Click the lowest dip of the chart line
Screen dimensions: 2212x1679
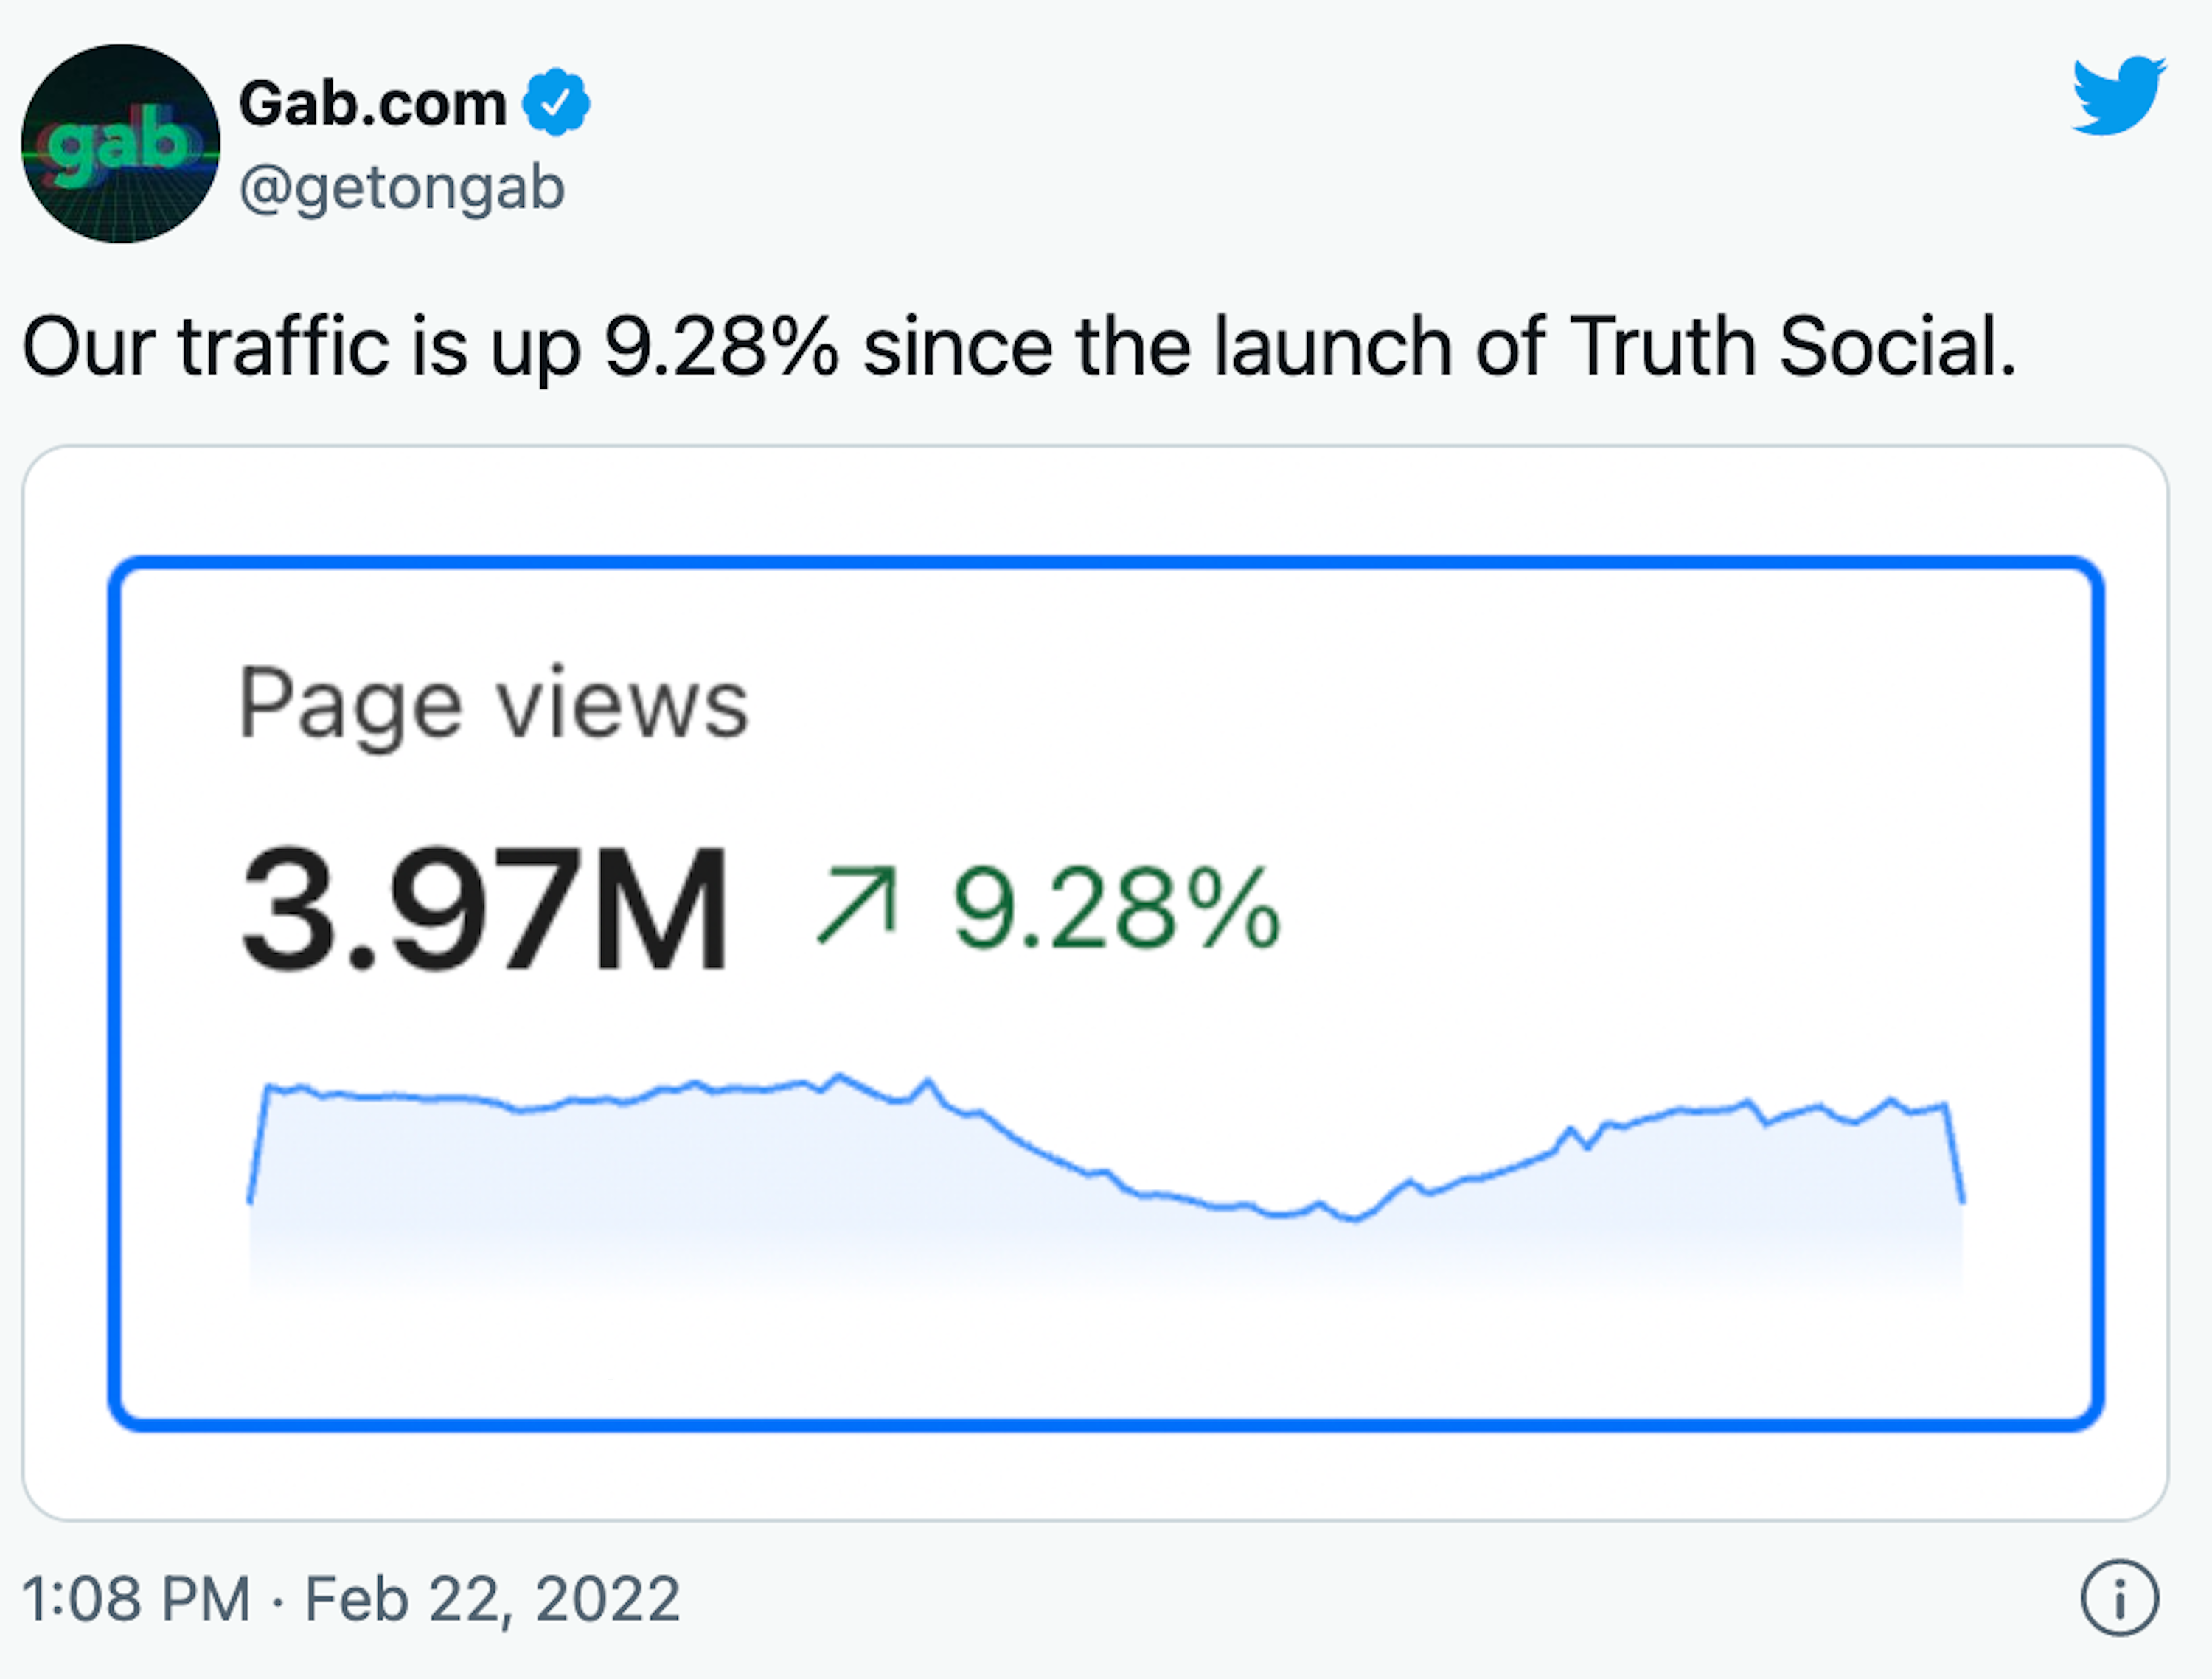click(1354, 1218)
